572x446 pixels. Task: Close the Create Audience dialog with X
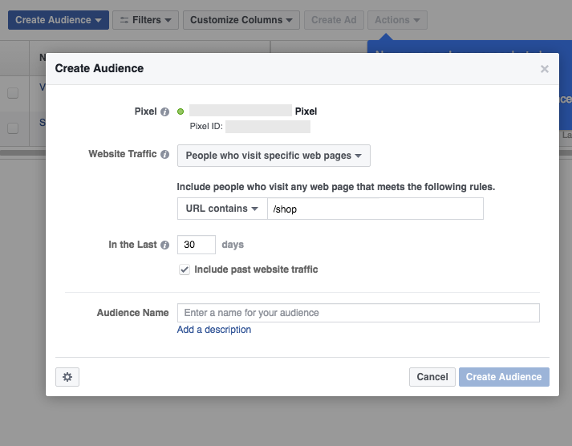pos(545,69)
